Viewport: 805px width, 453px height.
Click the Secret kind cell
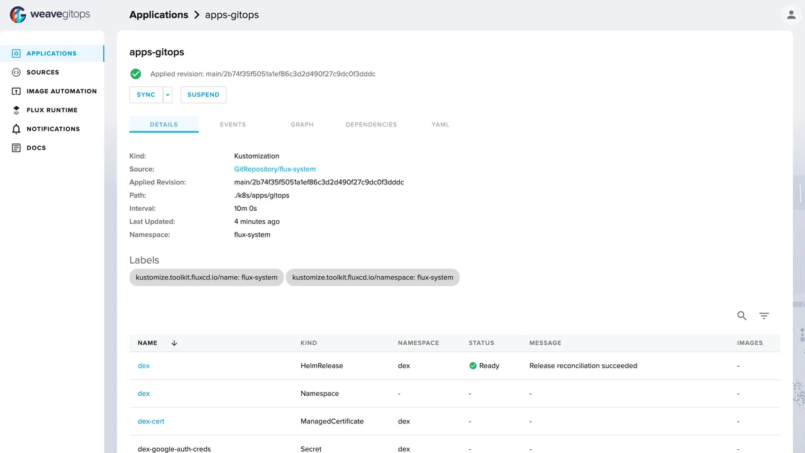[x=311, y=449]
